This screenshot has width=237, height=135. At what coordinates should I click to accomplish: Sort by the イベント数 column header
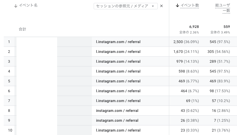pyautogui.click(x=189, y=5)
